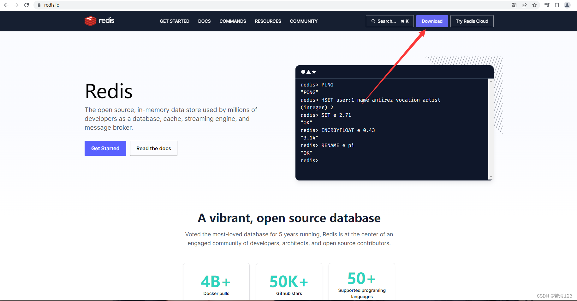Click the 'redis> PING' terminal line
This screenshot has width=577, height=301.
pos(317,85)
